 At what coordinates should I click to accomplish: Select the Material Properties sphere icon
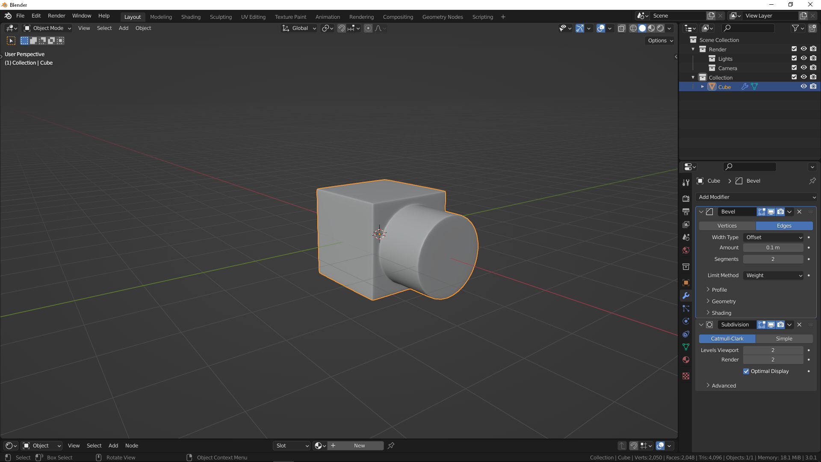click(x=686, y=360)
